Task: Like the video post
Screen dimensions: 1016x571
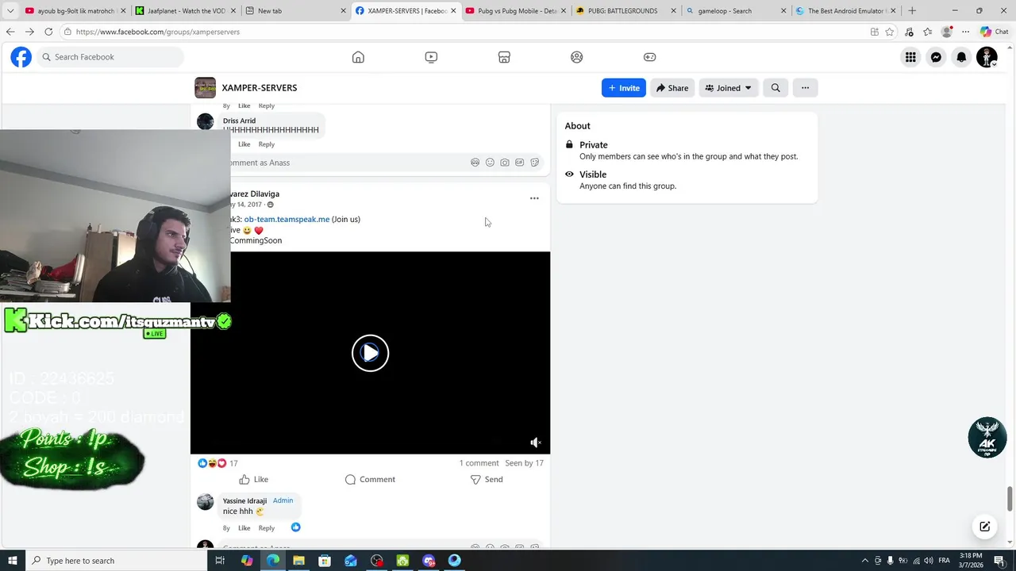Action: [254, 479]
